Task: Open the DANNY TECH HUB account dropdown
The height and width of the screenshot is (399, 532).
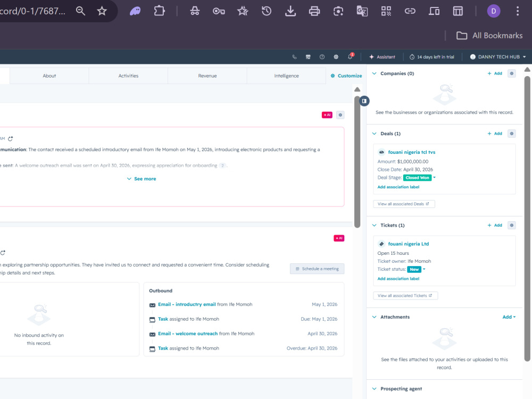Action: click(498, 57)
